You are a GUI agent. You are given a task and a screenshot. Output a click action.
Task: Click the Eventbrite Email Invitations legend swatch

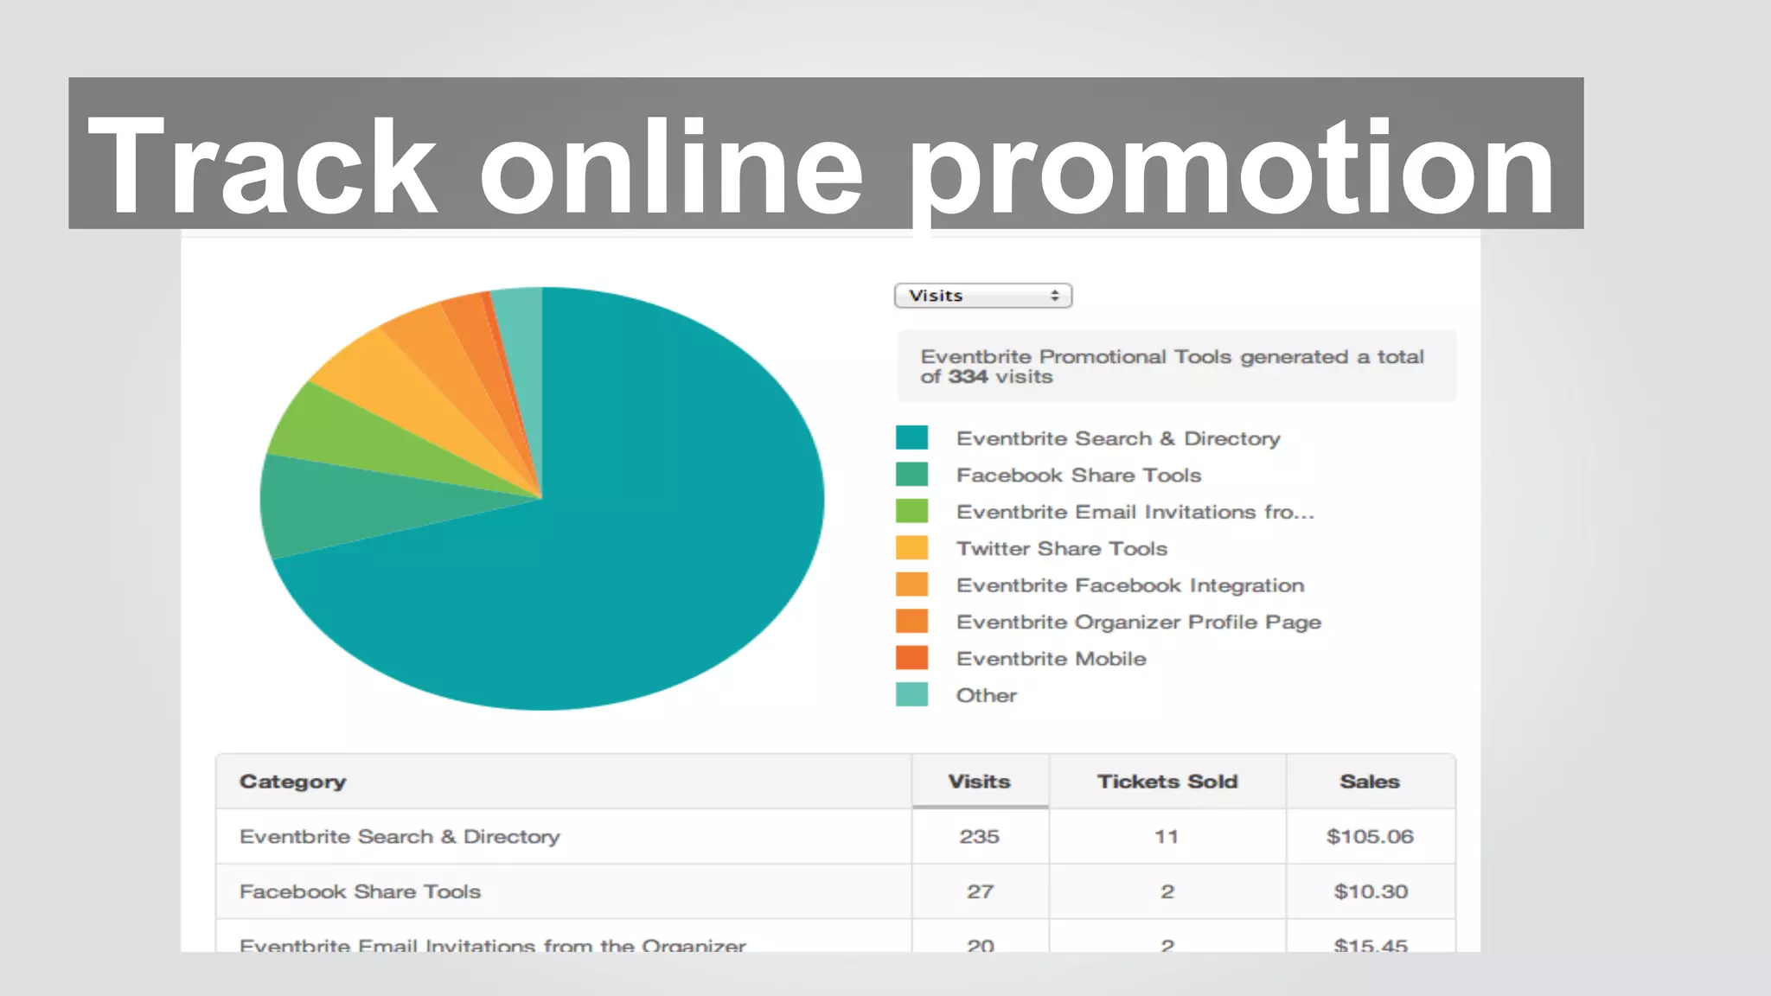911,511
